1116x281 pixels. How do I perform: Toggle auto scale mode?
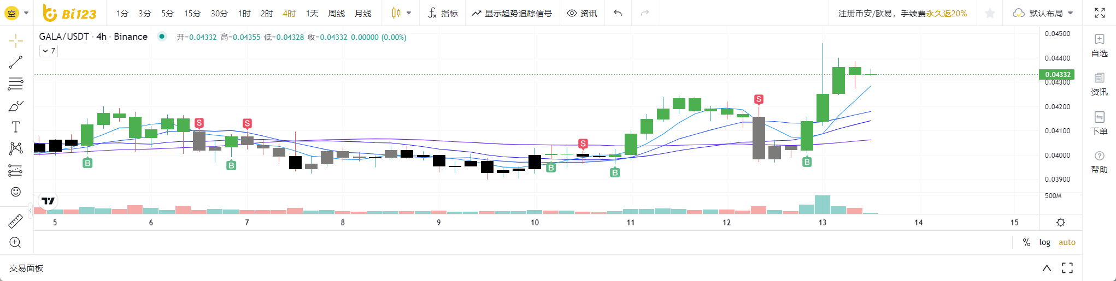(x=1067, y=242)
